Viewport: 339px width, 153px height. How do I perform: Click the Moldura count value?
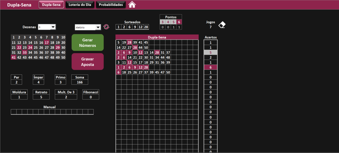click(19, 97)
